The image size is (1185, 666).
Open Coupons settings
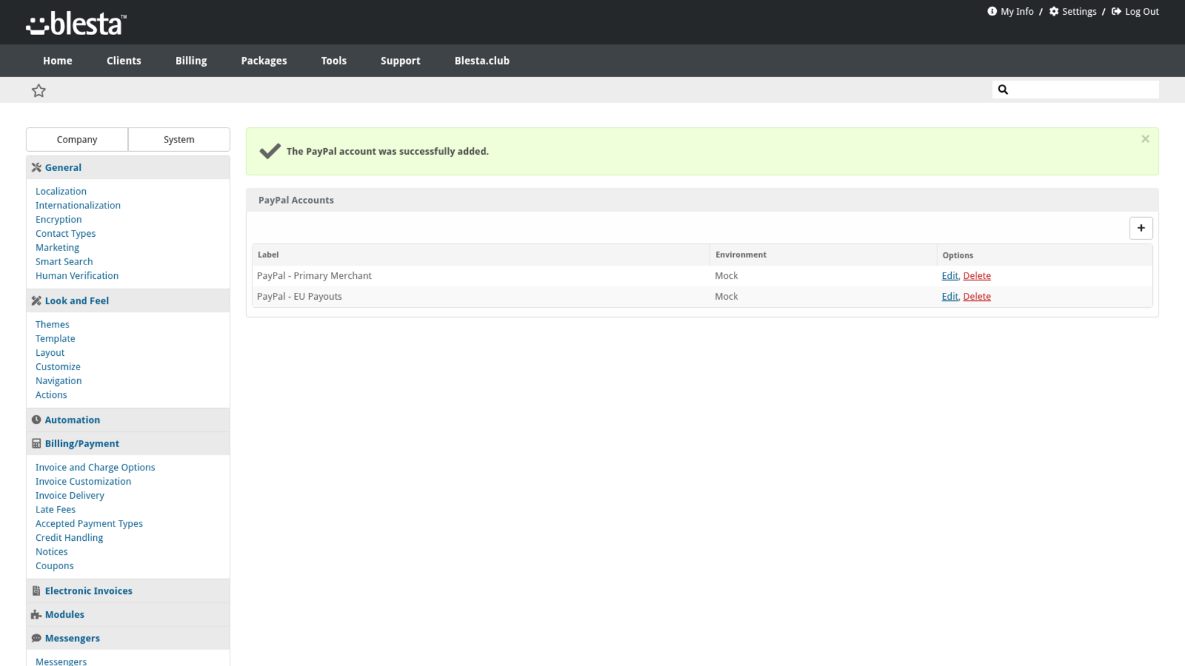coord(54,566)
